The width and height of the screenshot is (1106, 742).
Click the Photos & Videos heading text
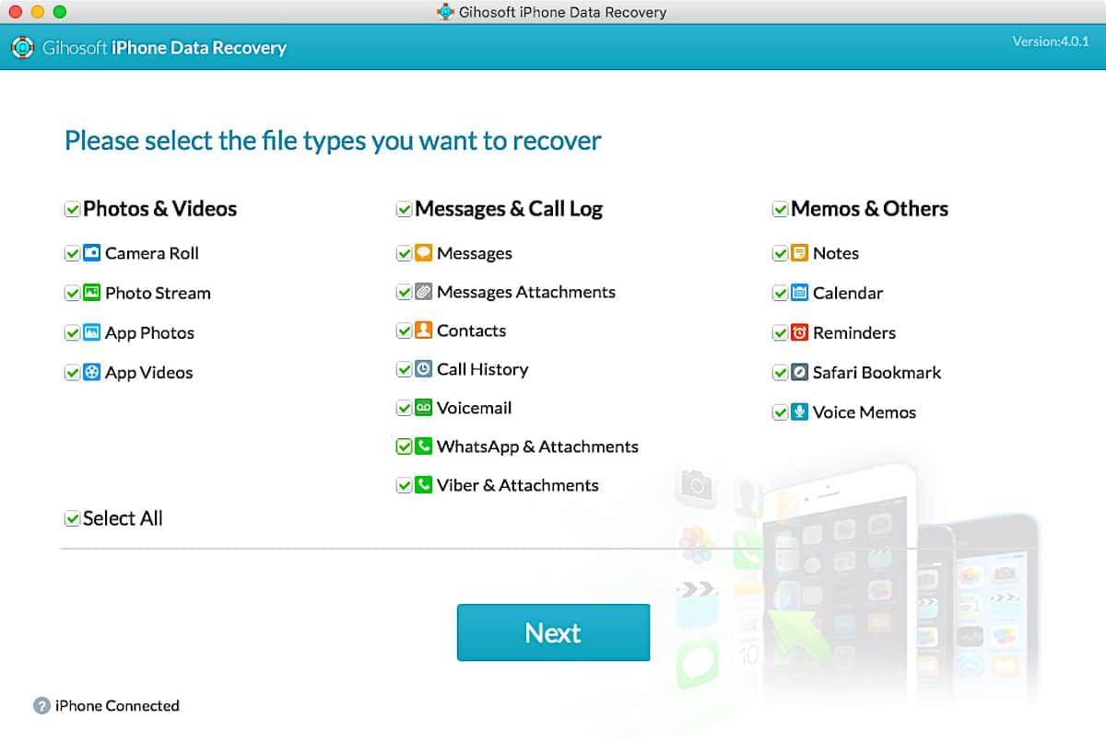[159, 209]
